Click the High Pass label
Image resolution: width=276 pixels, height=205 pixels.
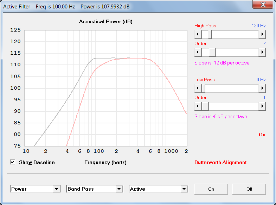coord(205,26)
